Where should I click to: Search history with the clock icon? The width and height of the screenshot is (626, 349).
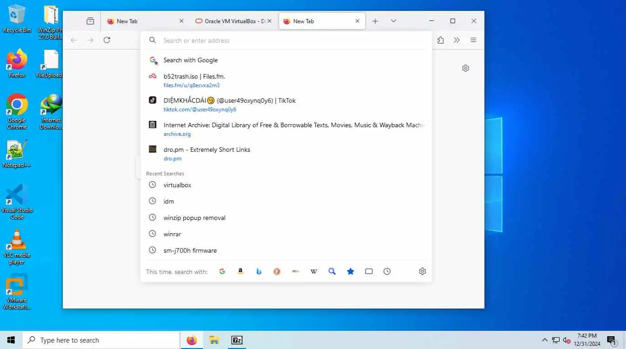click(387, 271)
